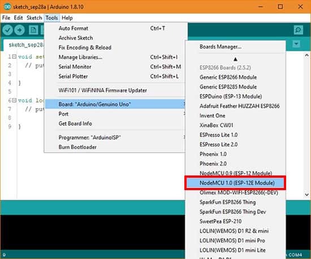The height and width of the screenshot is (259, 311).
Task: Expand the Port submenu
Action: (x=115, y=114)
